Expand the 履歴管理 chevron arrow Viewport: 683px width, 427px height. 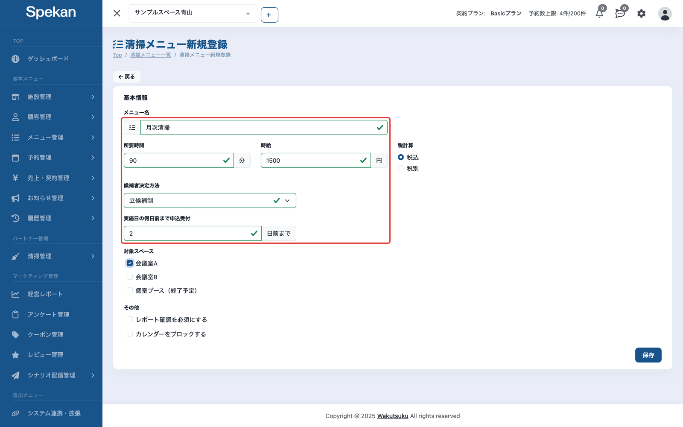point(93,218)
